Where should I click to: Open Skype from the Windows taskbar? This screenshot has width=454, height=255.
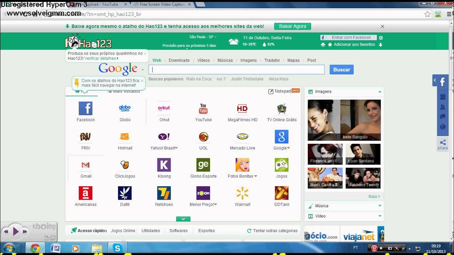(x=117, y=248)
